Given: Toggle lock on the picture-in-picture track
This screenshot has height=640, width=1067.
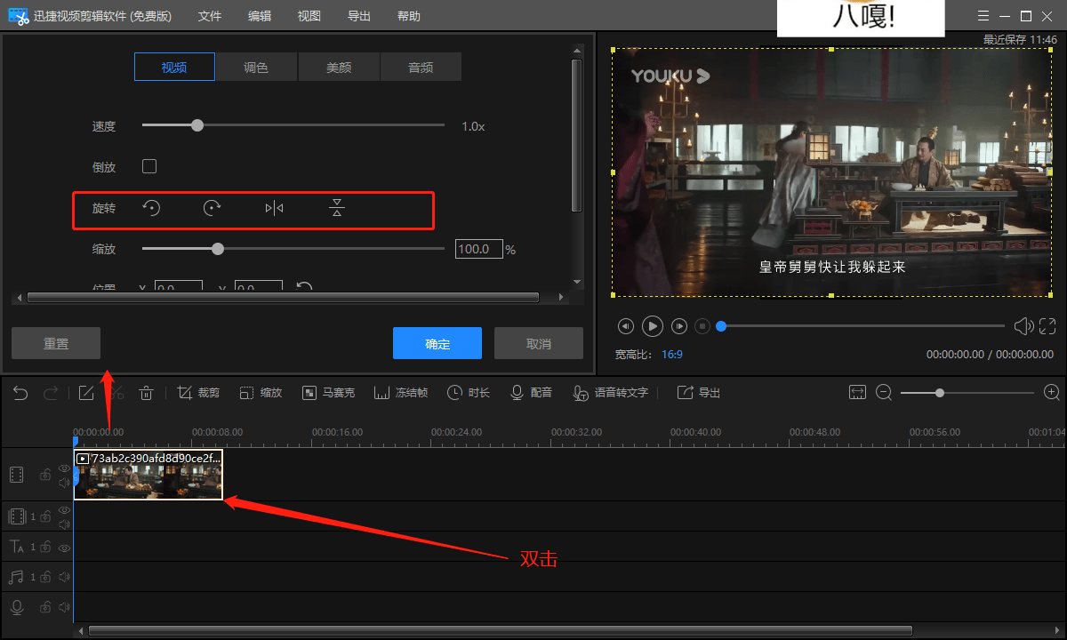Looking at the screenshot, I should [45, 516].
